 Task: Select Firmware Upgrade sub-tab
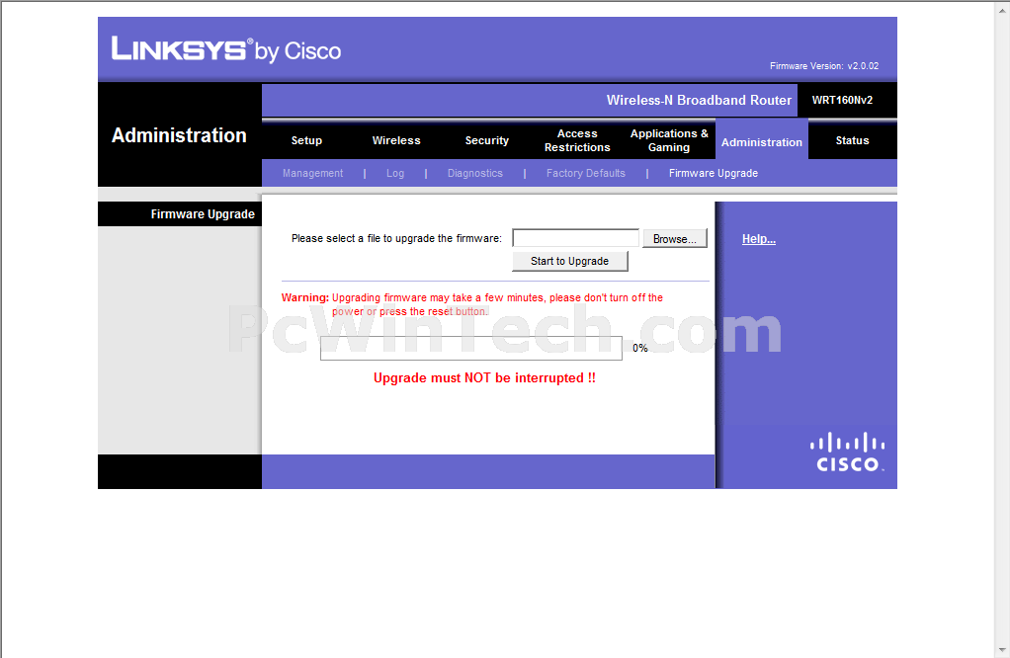click(x=714, y=173)
